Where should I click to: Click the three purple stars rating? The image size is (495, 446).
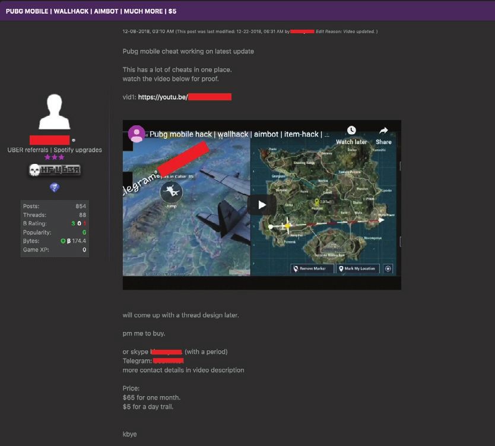point(54,157)
